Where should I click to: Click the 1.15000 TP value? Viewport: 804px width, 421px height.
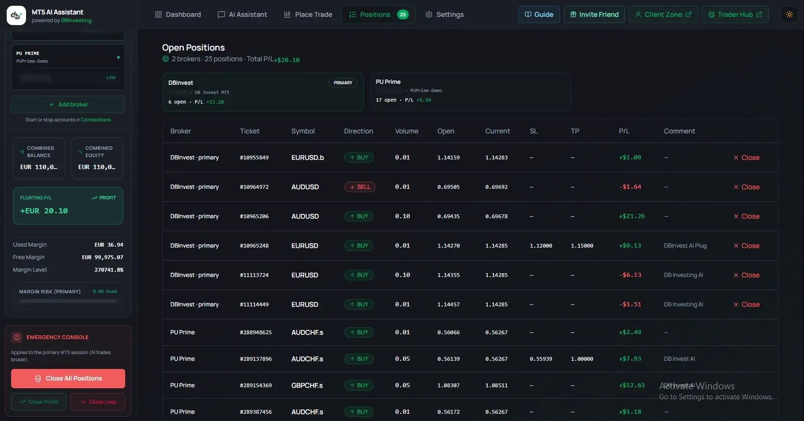[x=582, y=246]
